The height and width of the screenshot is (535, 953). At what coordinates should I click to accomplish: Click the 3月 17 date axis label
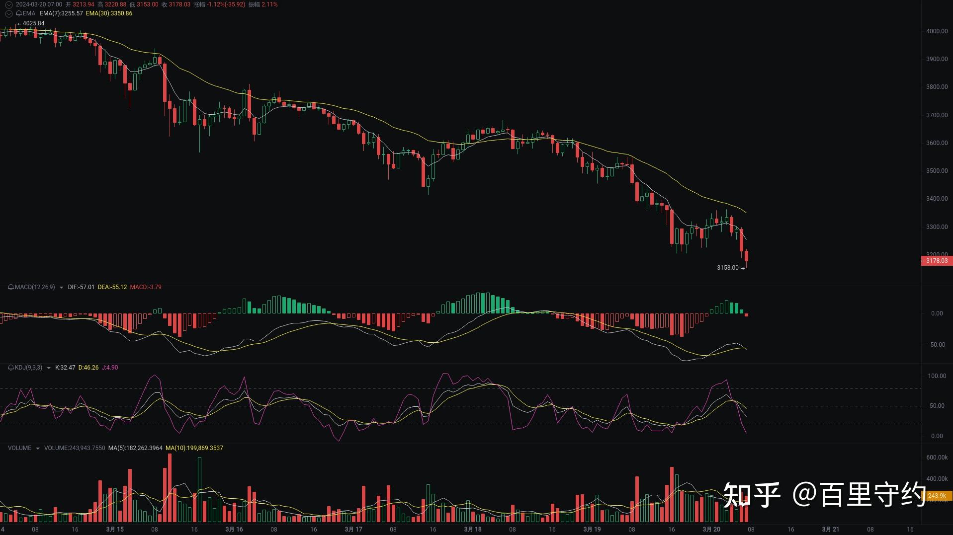click(x=353, y=530)
